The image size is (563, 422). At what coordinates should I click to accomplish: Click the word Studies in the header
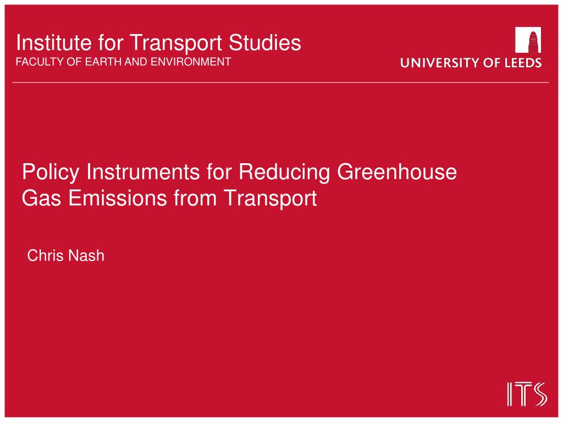click(264, 43)
